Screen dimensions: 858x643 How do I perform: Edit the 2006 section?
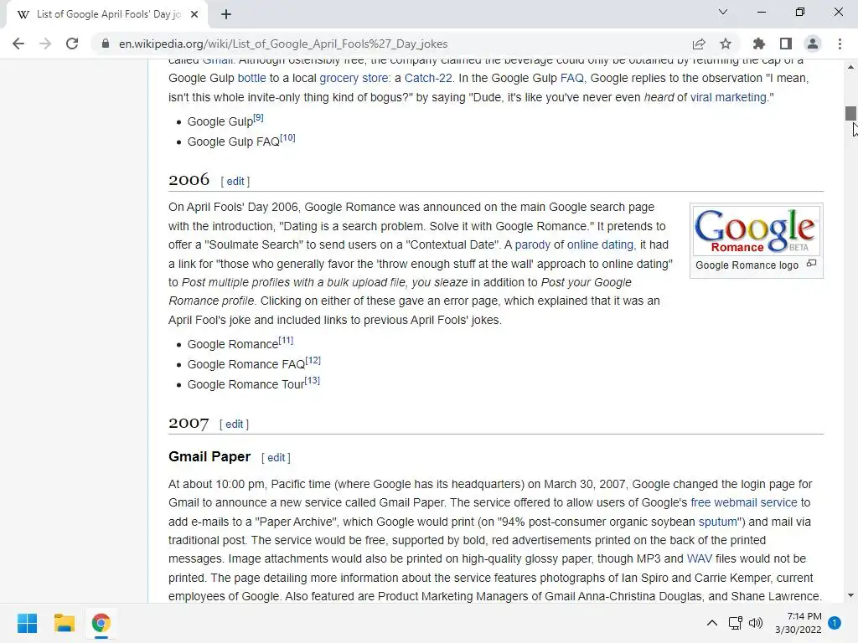[235, 182]
